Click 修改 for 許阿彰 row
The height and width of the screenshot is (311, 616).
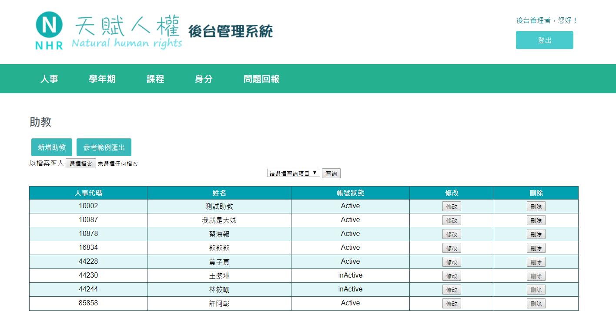click(452, 304)
